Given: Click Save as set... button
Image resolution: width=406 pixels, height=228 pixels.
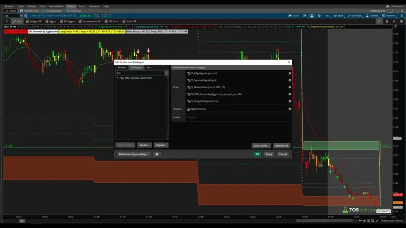Looking at the screenshot, I should (x=261, y=146).
